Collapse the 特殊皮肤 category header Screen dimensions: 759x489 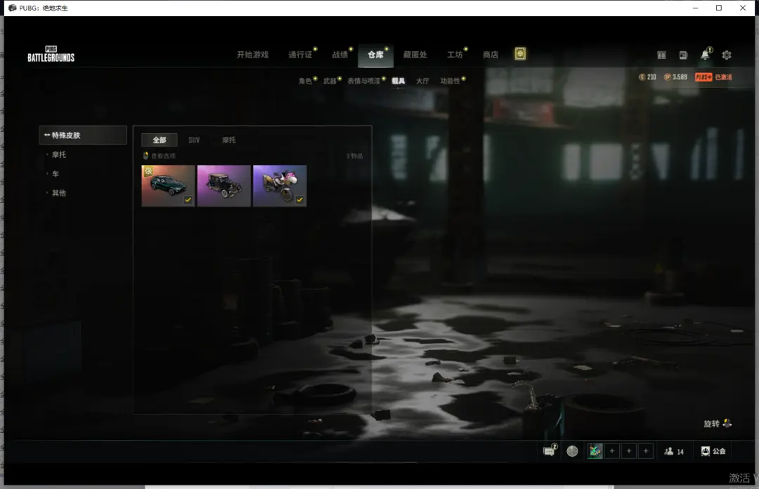coord(83,135)
